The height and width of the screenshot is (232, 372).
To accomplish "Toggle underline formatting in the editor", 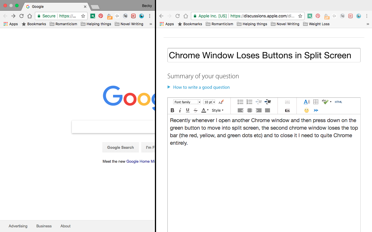I will click(x=188, y=110).
